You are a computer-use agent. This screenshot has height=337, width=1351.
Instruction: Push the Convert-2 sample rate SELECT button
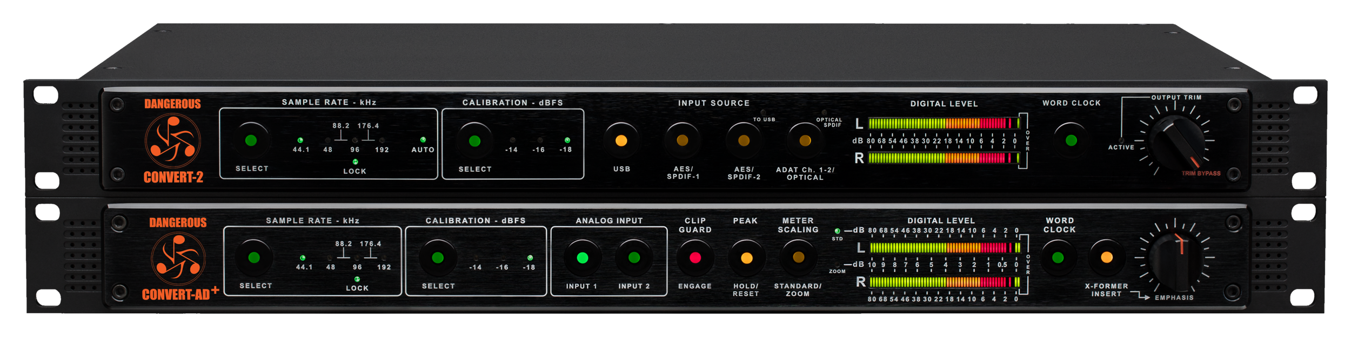click(x=251, y=140)
